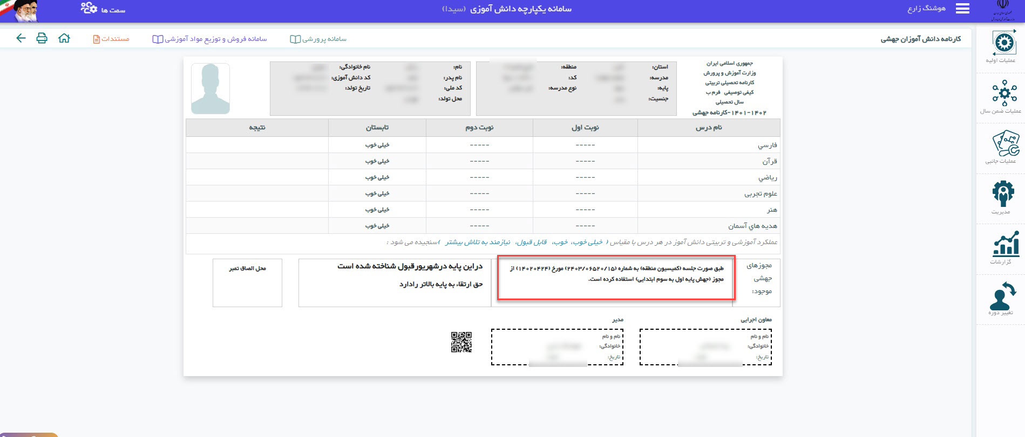Viewport: 1025px width, 437px height.
Task: Click the سمت ها roles menu
Action: (103, 9)
